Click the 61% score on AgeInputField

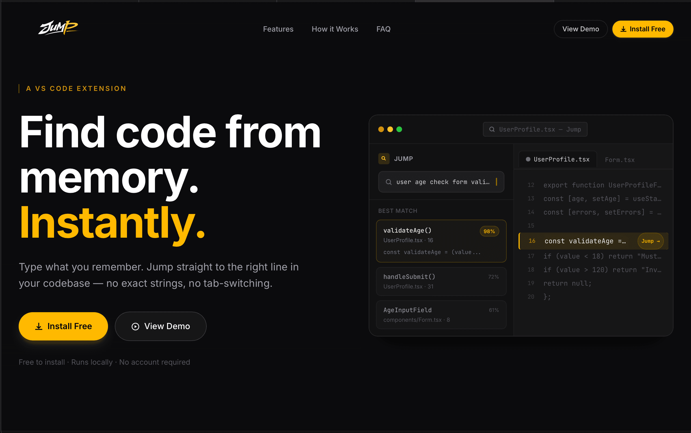tap(494, 310)
